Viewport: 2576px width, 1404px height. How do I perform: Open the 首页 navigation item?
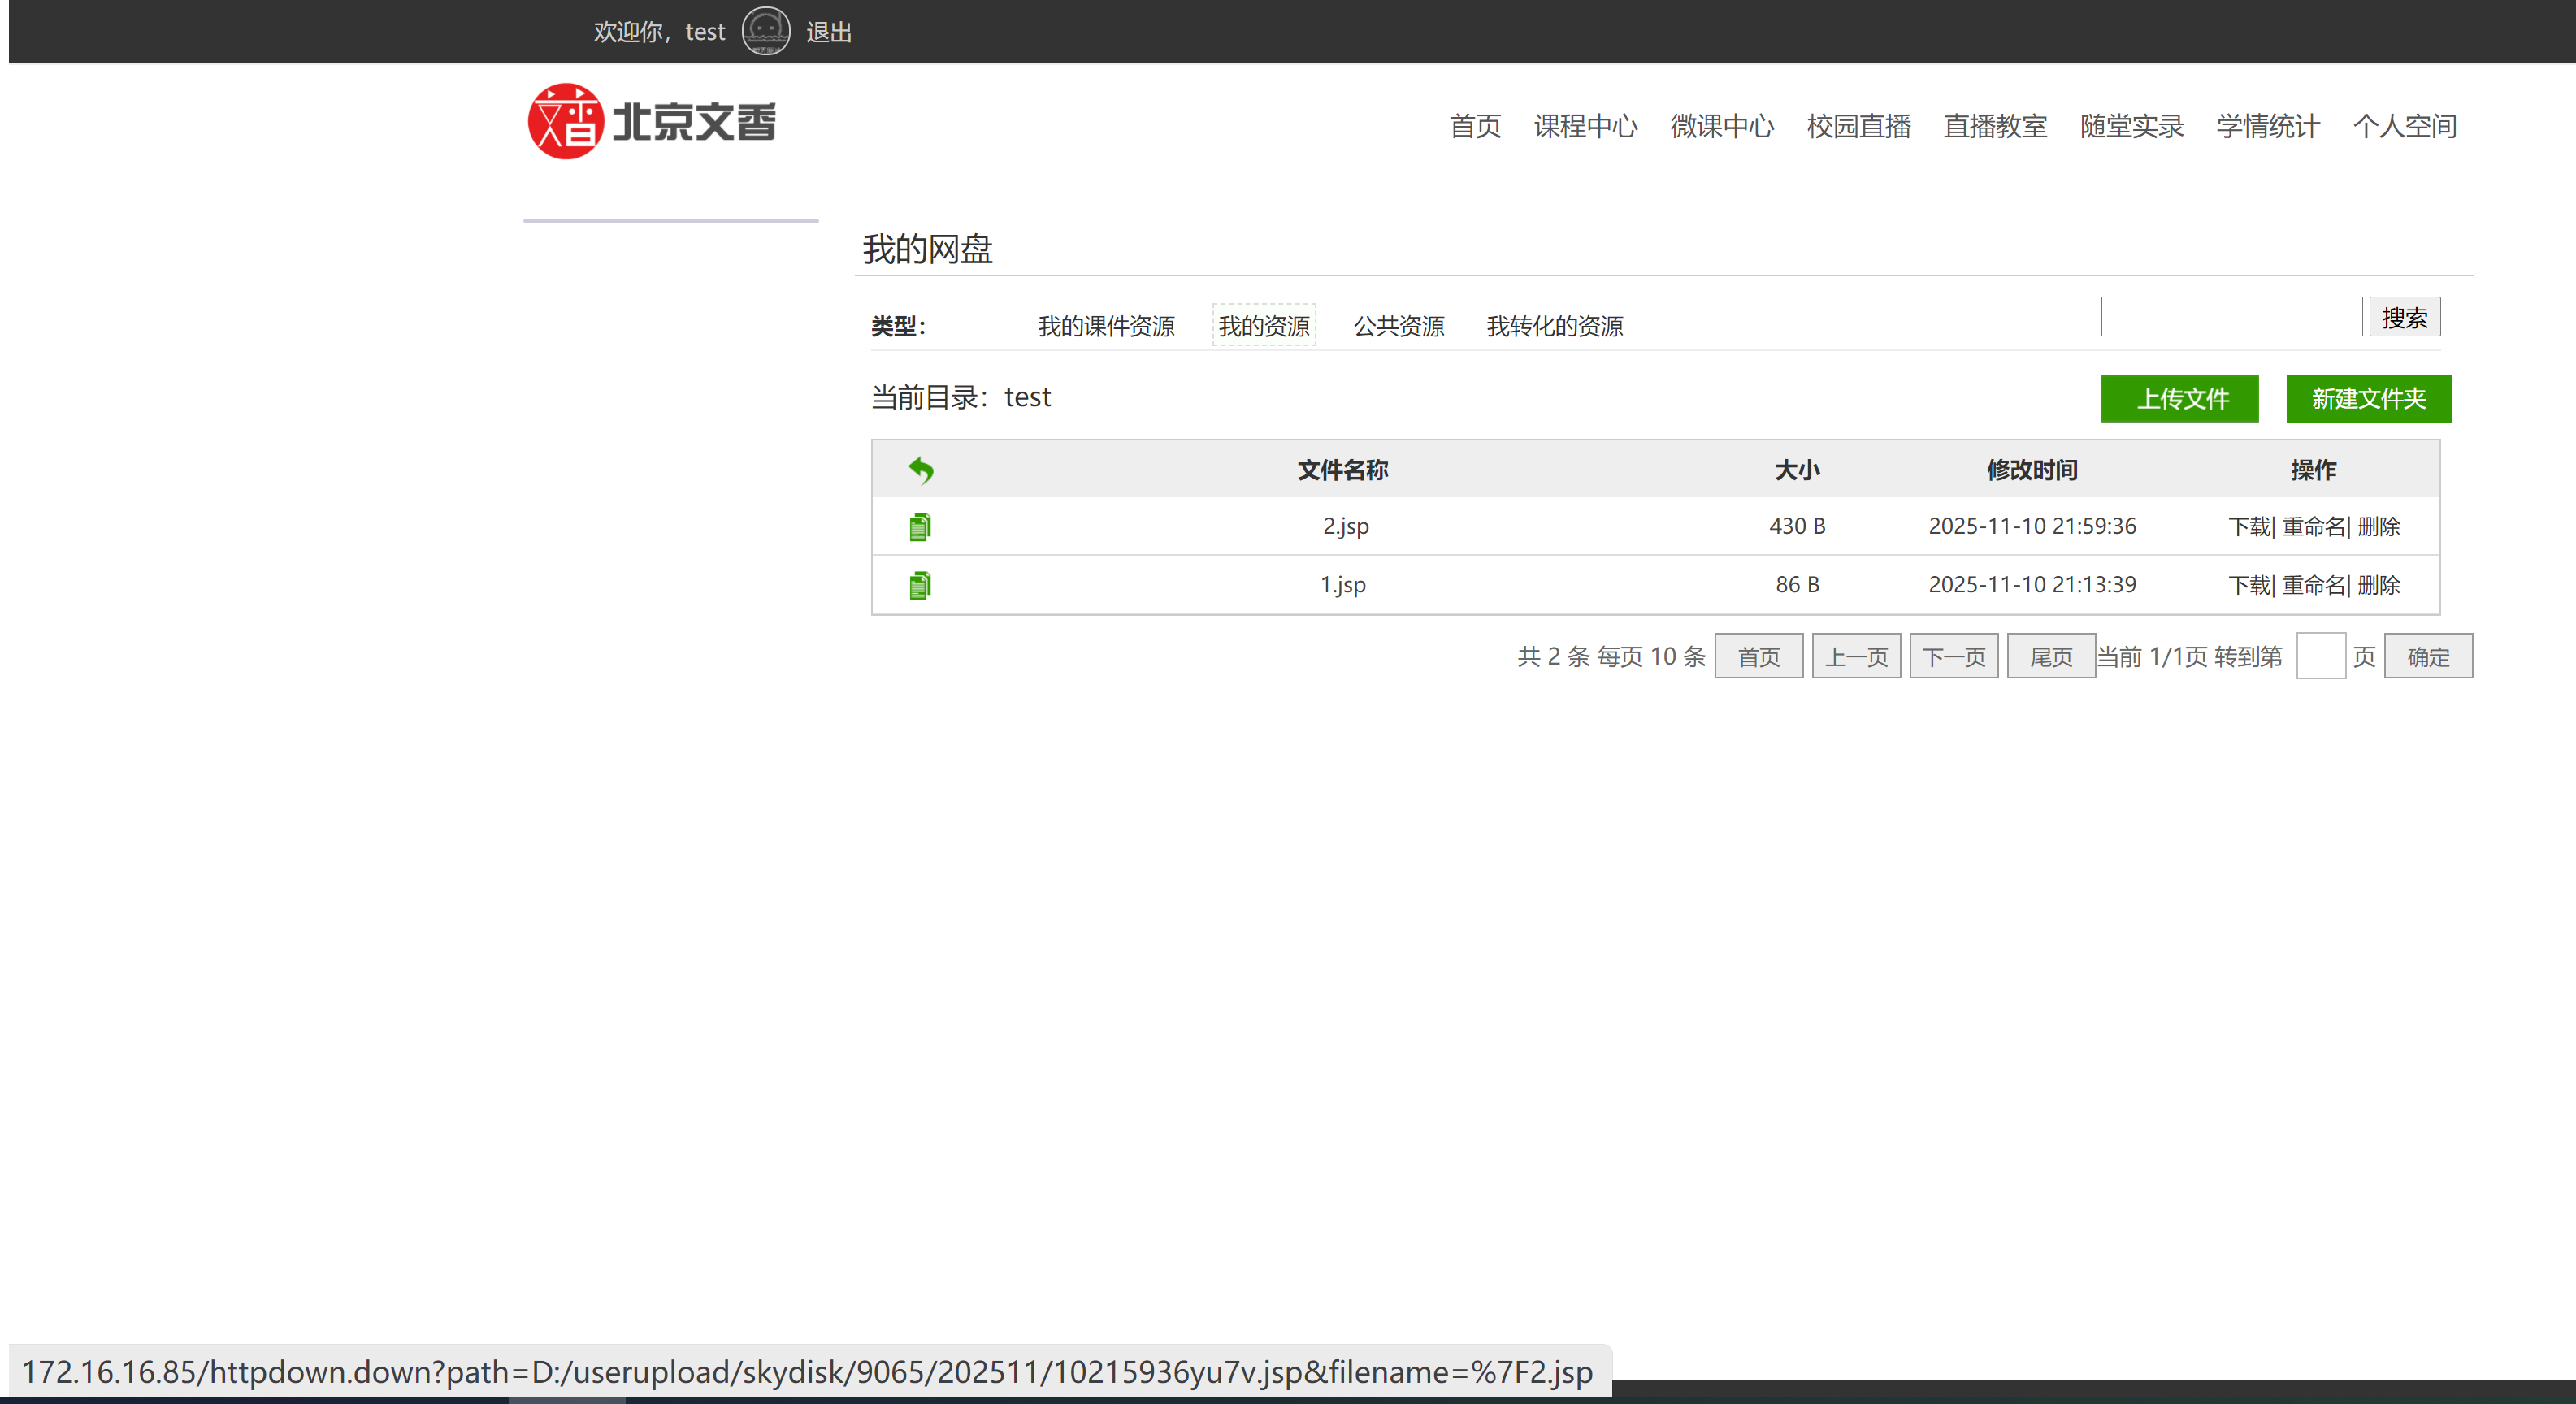(1475, 126)
